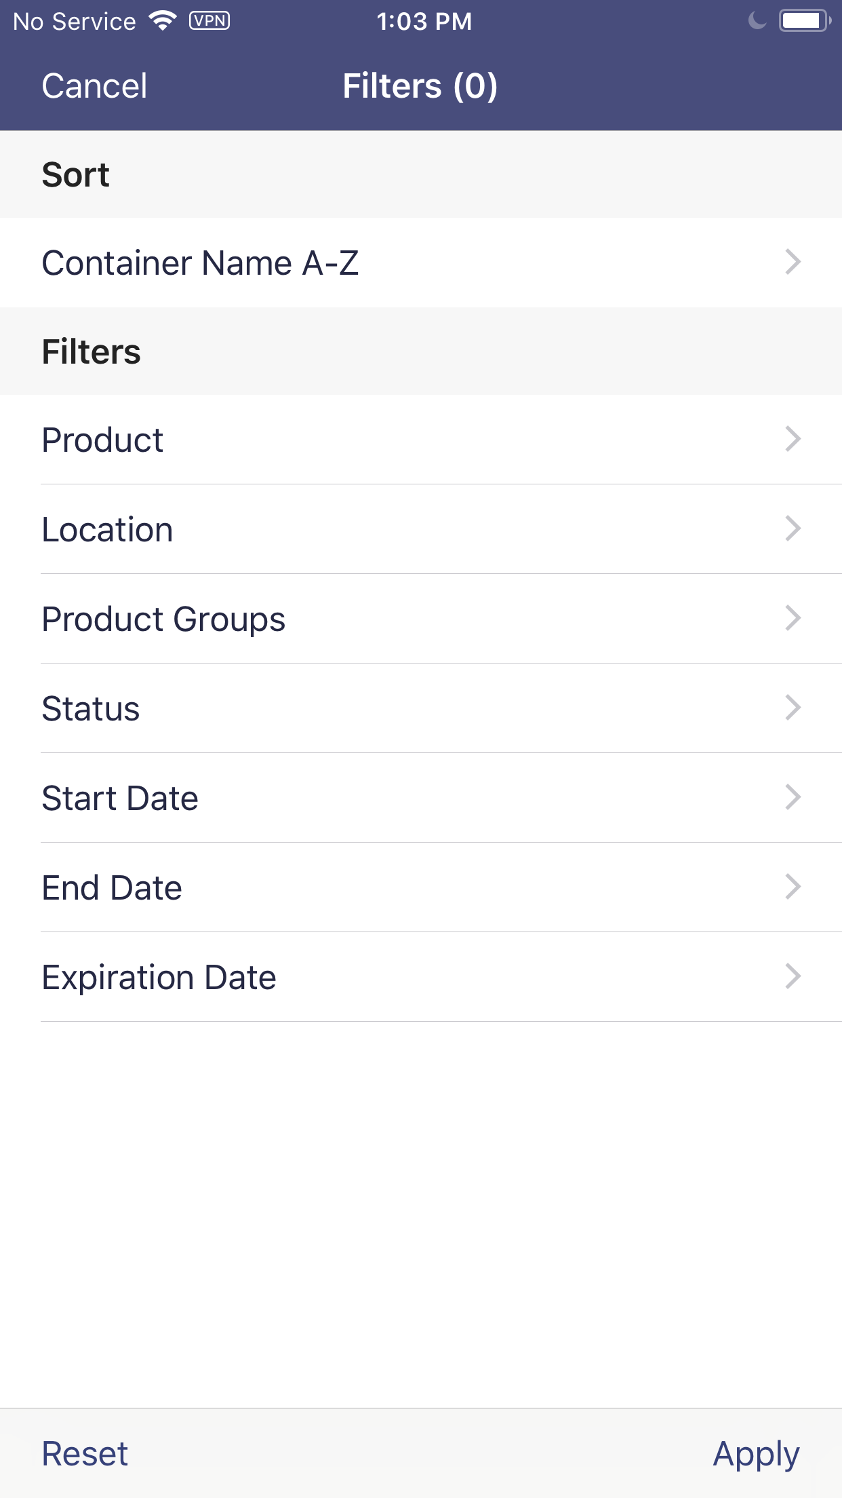Image resolution: width=842 pixels, height=1498 pixels.
Task: Open the Product Groups chevron arrow
Action: 793,618
